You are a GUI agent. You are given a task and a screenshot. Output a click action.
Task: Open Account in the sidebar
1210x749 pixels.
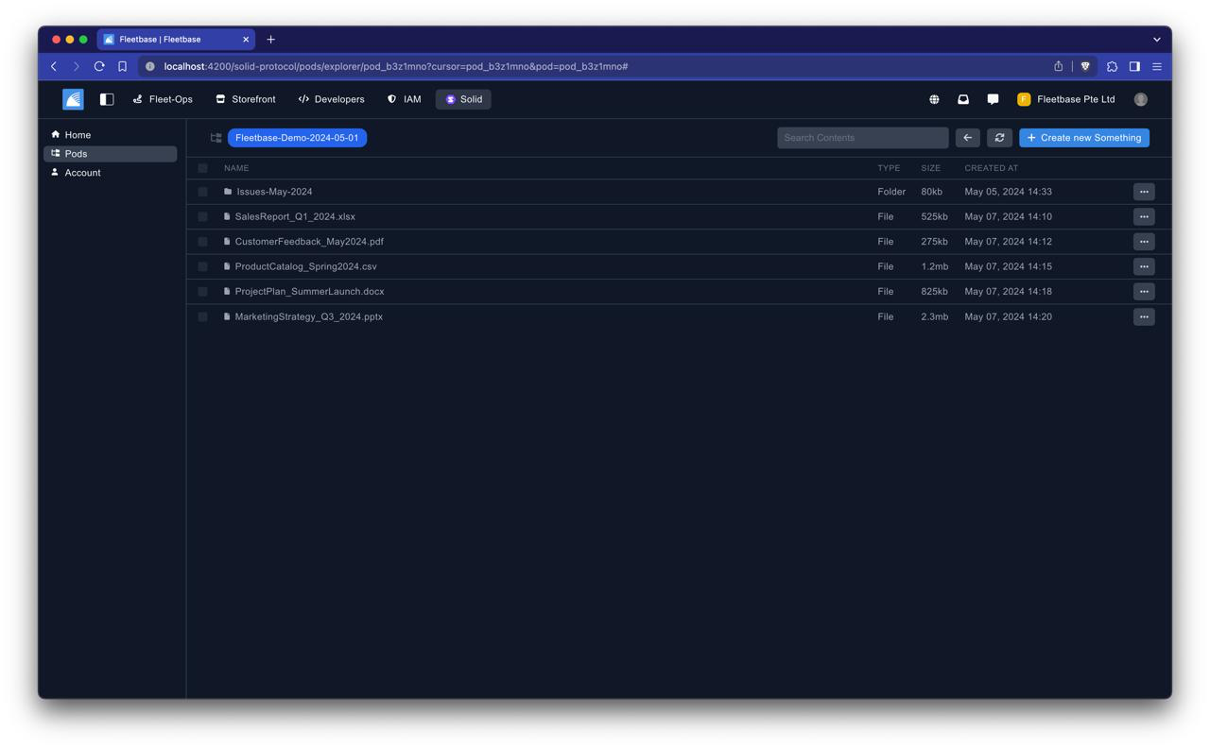point(110,173)
